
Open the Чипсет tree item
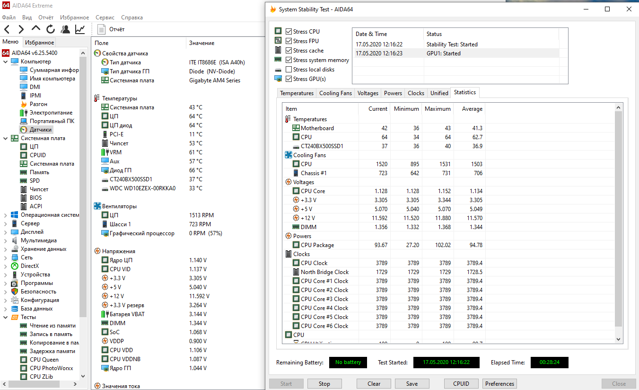pos(39,189)
